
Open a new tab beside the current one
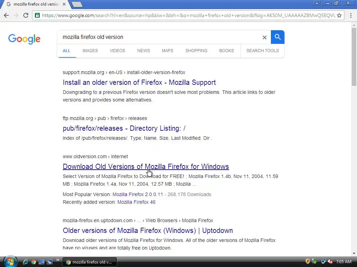point(77,4)
